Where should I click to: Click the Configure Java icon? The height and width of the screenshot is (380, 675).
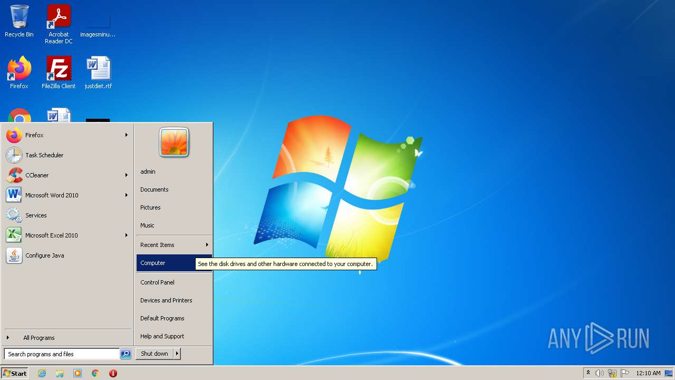[x=14, y=255]
